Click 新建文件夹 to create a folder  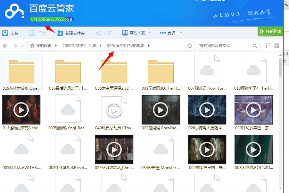point(71,33)
